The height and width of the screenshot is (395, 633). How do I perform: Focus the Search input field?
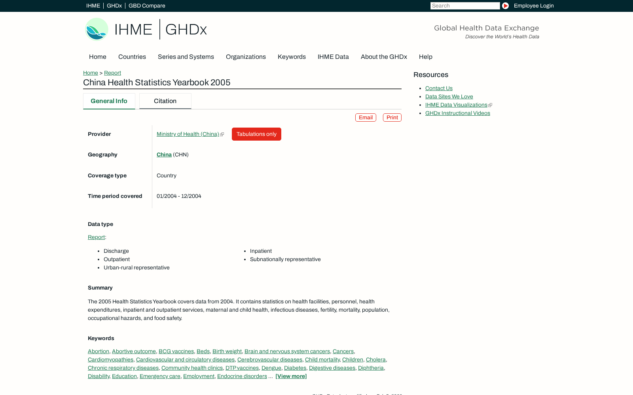[x=465, y=6]
